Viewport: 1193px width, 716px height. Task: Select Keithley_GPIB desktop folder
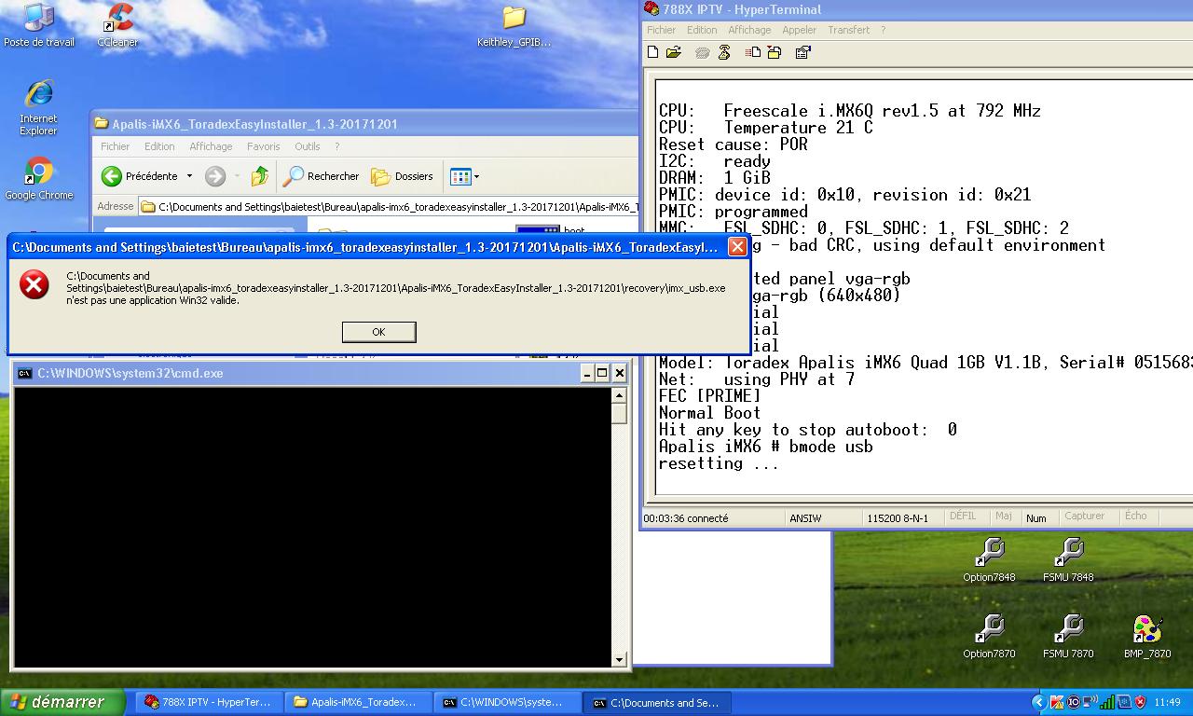click(514, 26)
